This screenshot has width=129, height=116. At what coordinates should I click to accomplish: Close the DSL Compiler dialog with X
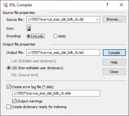coord(121,5)
